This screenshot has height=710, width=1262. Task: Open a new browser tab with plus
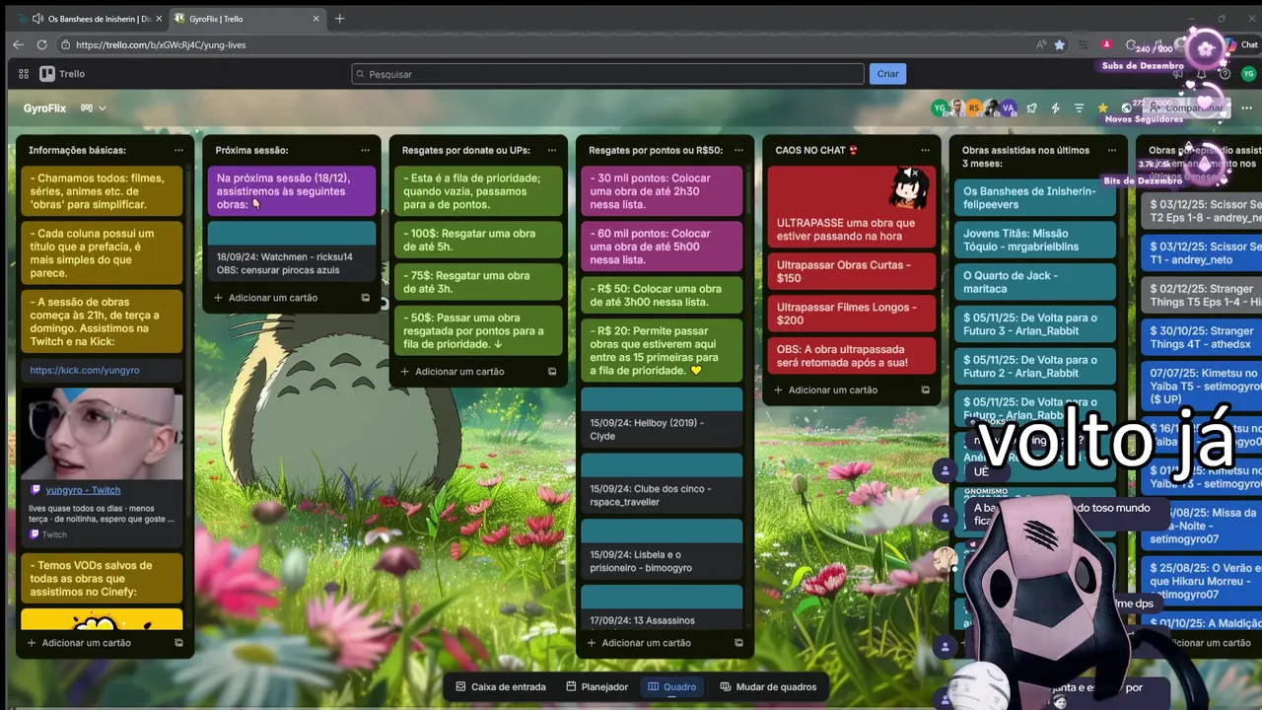[339, 19]
